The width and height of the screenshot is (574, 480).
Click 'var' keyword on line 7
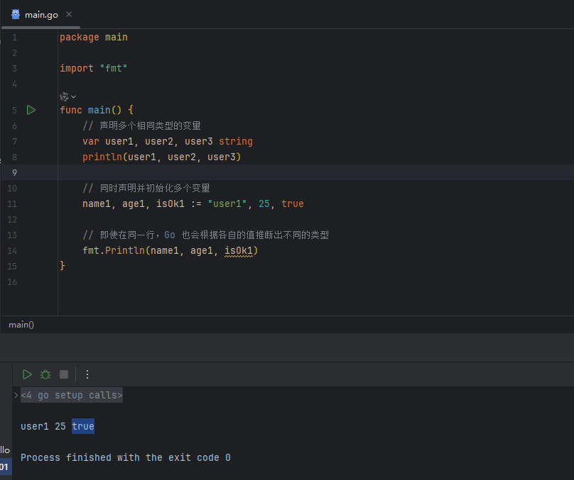coord(91,141)
